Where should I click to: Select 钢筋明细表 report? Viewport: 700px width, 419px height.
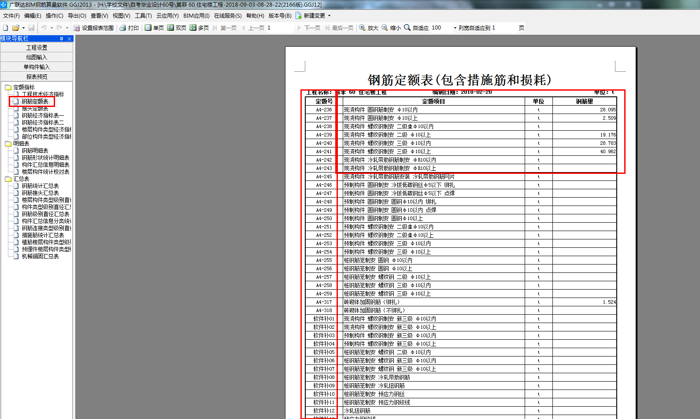(35, 151)
